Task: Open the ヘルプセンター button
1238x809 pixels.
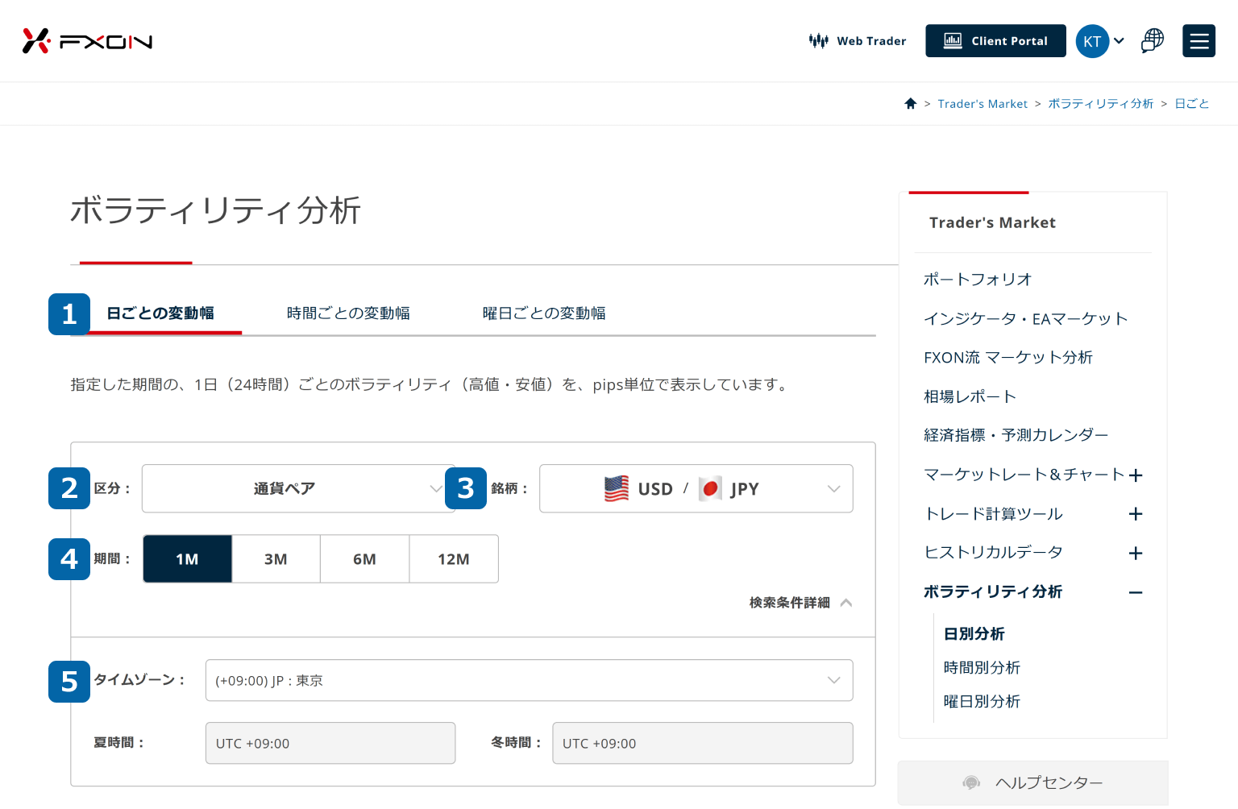Action: (x=1033, y=783)
